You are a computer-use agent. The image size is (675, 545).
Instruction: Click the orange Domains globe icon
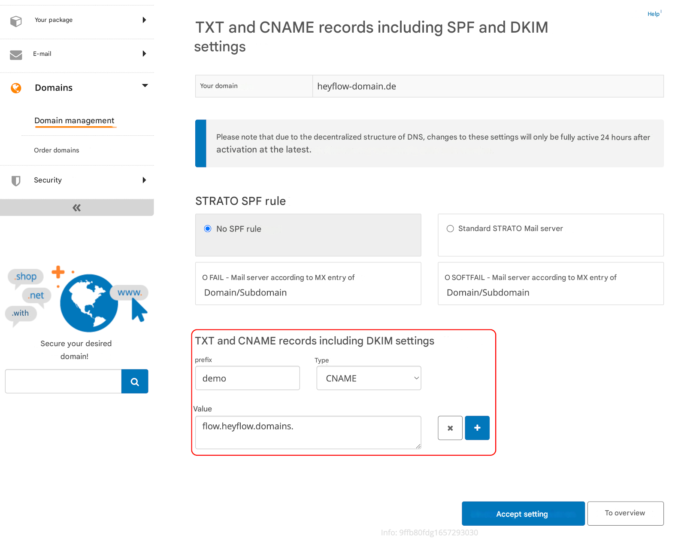point(16,88)
